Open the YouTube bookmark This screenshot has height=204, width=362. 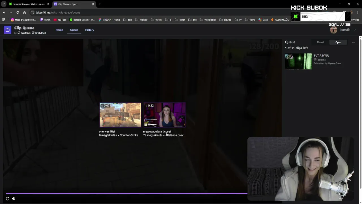coord(60,20)
